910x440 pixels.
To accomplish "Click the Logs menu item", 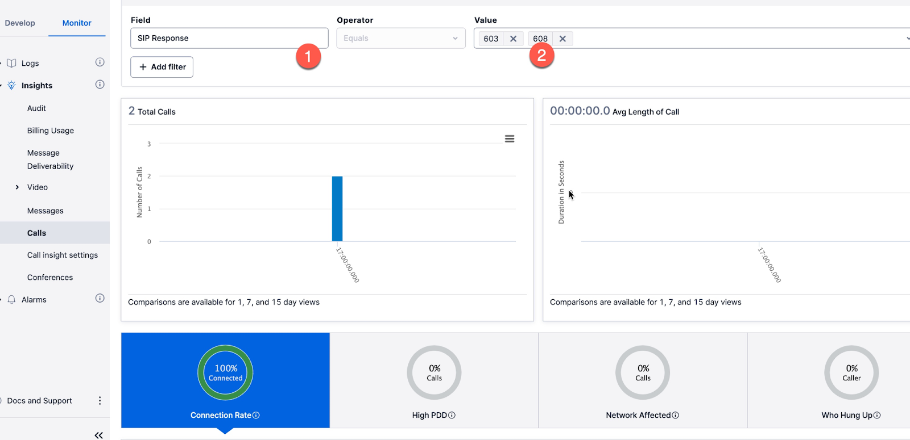I will pos(30,63).
